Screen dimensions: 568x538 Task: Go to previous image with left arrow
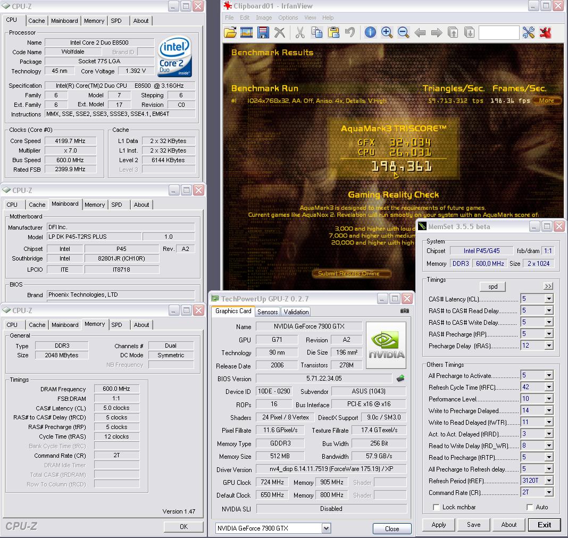(420, 33)
